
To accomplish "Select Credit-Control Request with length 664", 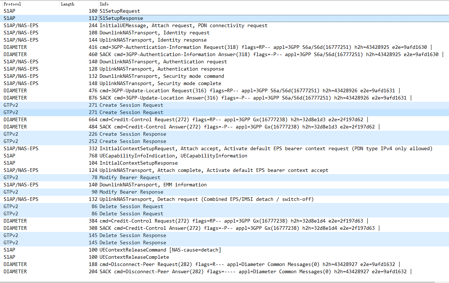I will (224, 120).
